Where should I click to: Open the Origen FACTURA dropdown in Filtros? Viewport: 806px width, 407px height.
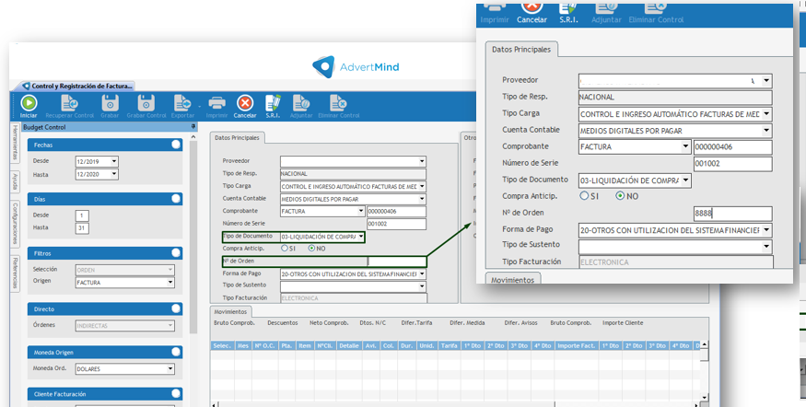tap(169, 283)
